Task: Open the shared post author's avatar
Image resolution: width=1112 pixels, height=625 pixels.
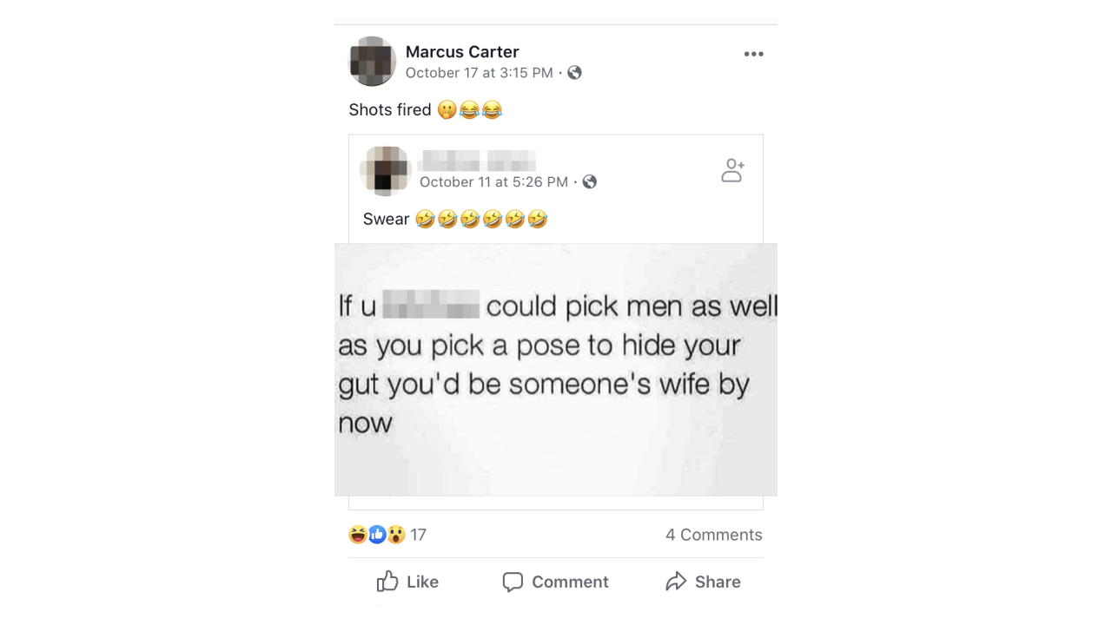Action: (386, 170)
